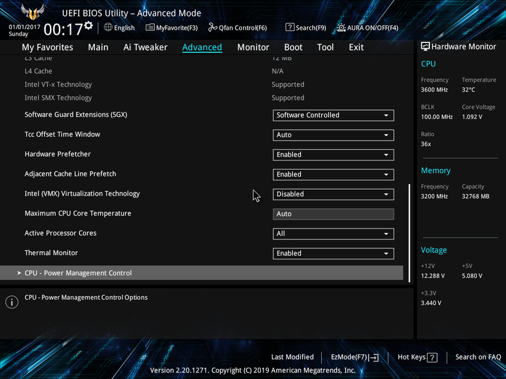The width and height of the screenshot is (506, 379).
Task: Click the 3600 MHz CPU frequency value
Action: 434,90
